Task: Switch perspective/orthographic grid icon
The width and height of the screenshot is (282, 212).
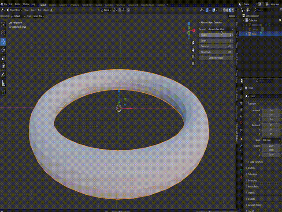Action: 193,64
